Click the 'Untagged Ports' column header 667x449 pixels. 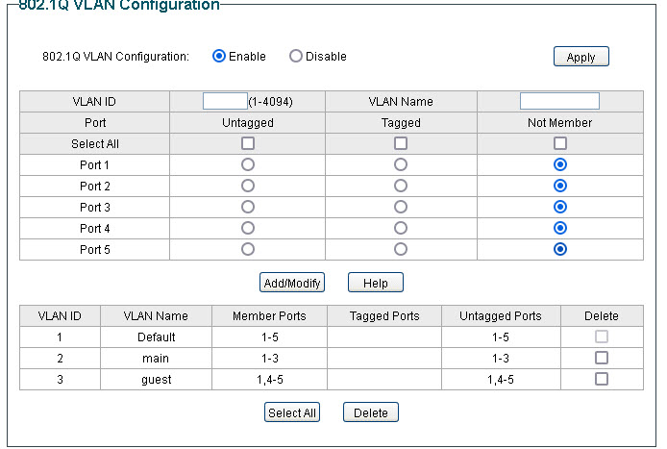point(501,315)
